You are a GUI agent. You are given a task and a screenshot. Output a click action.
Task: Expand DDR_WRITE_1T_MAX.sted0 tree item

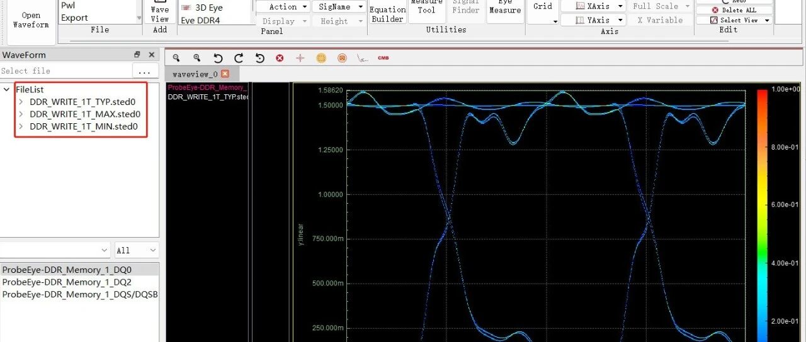pos(21,114)
